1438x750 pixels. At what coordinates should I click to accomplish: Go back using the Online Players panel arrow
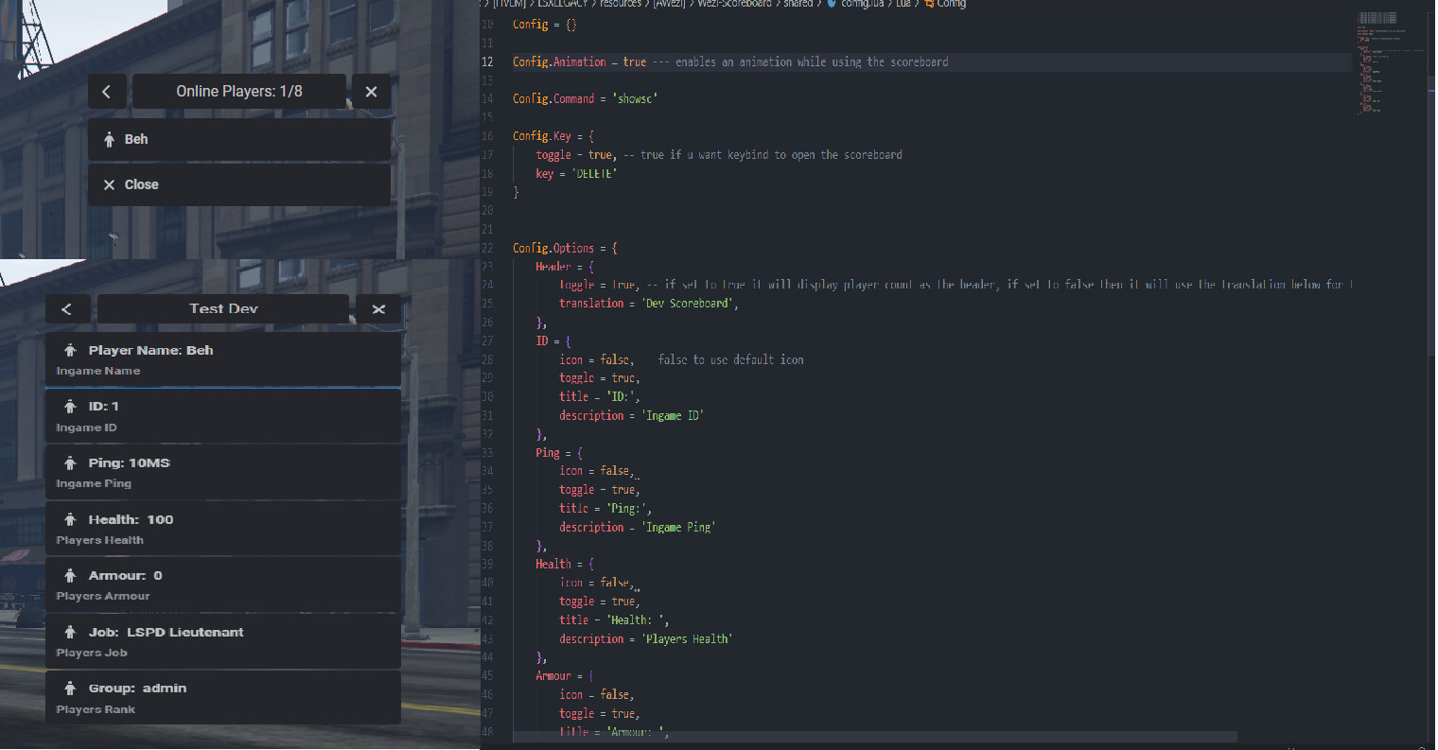pos(107,92)
